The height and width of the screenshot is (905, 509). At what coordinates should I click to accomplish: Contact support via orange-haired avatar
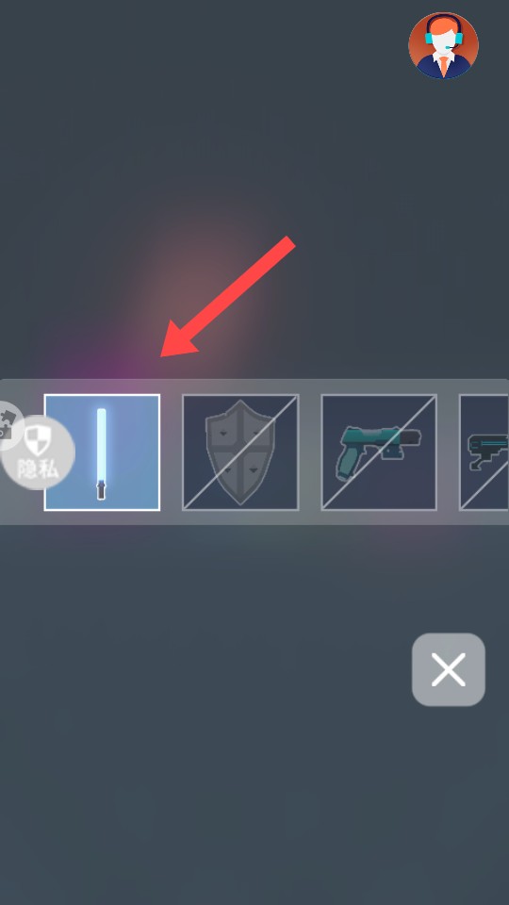click(x=443, y=45)
